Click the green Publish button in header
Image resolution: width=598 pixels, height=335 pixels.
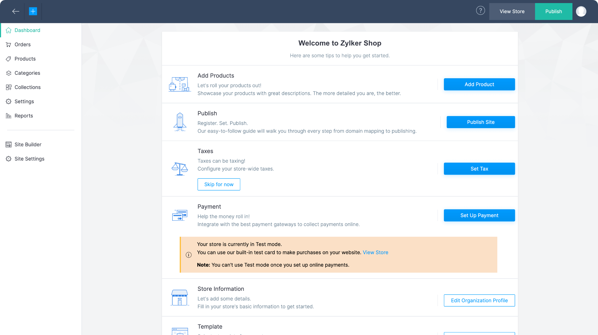(554, 12)
